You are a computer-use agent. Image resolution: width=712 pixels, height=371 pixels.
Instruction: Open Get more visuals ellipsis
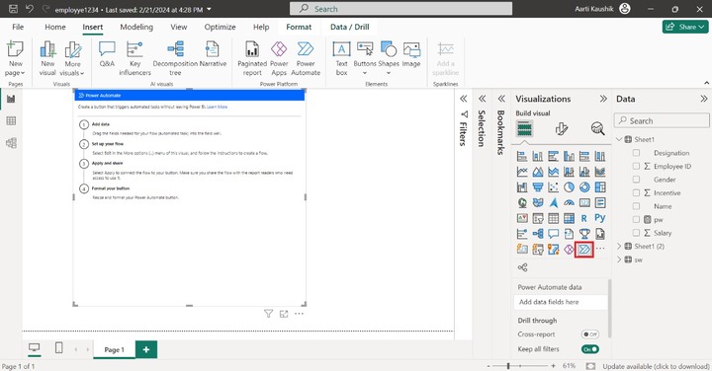click(600, 249)
